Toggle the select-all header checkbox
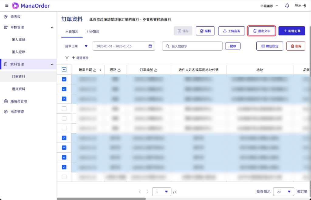 (64, 70)
